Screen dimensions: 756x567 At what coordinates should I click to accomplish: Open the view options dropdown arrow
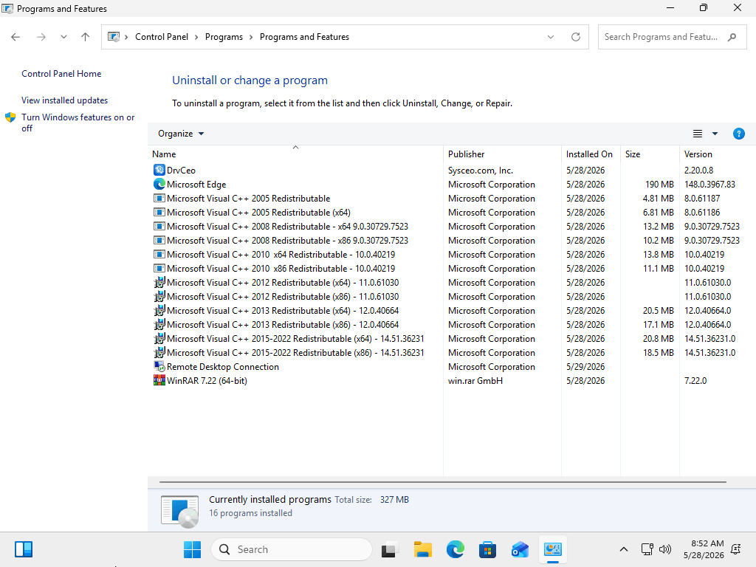pyautogui.click(x=715, y=134)
